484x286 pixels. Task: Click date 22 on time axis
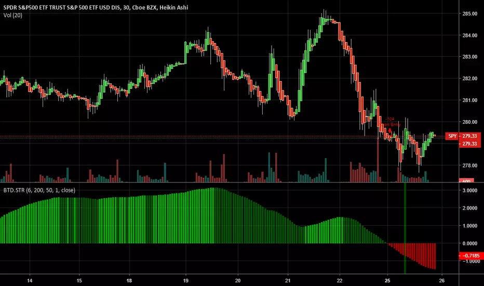pyautogui.click(x=340, y=281)
